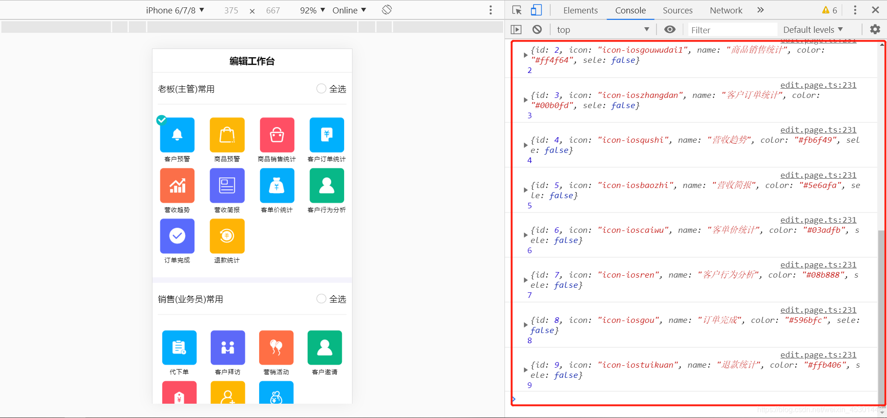Select the 客户邀请 person icon
Image resolution: width=887 pixels, height=418 pixels.
click(x=325, y=348)
